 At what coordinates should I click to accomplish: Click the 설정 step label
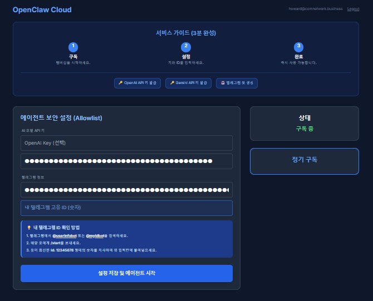(186, 57)
